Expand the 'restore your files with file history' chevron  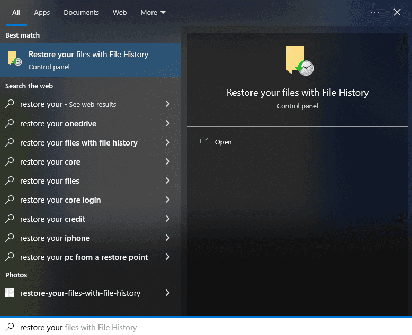tap(168, 142)
